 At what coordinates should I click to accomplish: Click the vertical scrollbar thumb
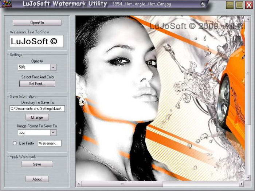[x=248, y=74]
